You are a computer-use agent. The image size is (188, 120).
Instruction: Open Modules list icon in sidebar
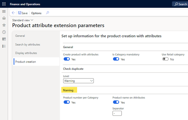tap(4, 46)
